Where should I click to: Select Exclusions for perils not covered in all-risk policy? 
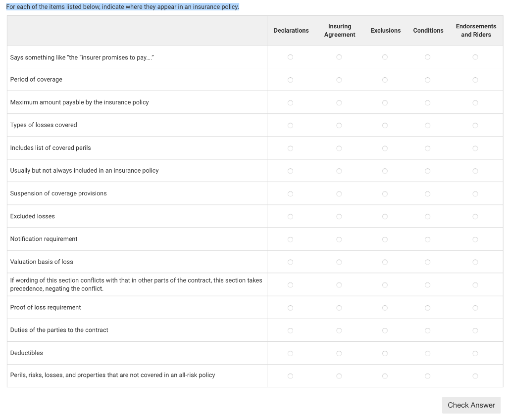point(385,375)
